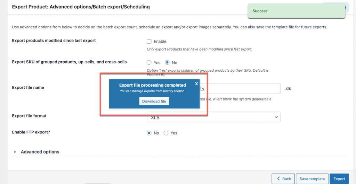Start the export with Export button
Viewport: 356px width, 184px height.
pos(339,179)
